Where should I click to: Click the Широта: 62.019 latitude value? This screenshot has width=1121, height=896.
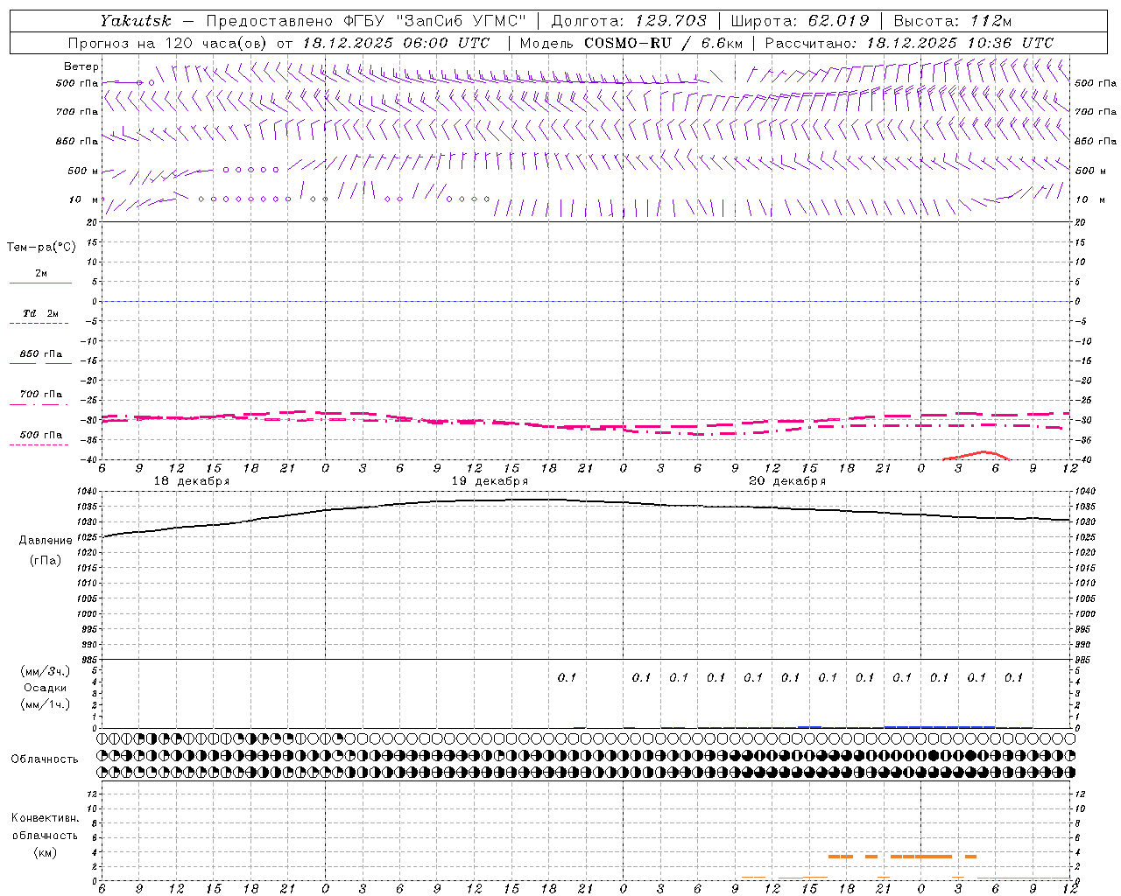point(800,21)
